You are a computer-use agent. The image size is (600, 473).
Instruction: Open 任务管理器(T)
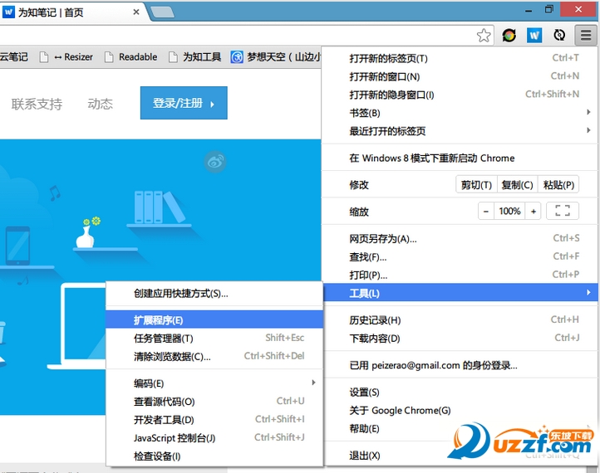[214, 338]
